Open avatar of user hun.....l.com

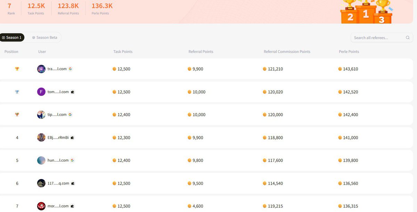pos(41,161)
